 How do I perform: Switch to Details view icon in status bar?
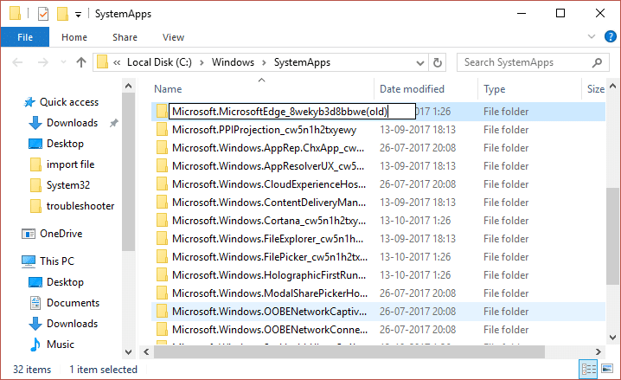(x=588, y=370)
